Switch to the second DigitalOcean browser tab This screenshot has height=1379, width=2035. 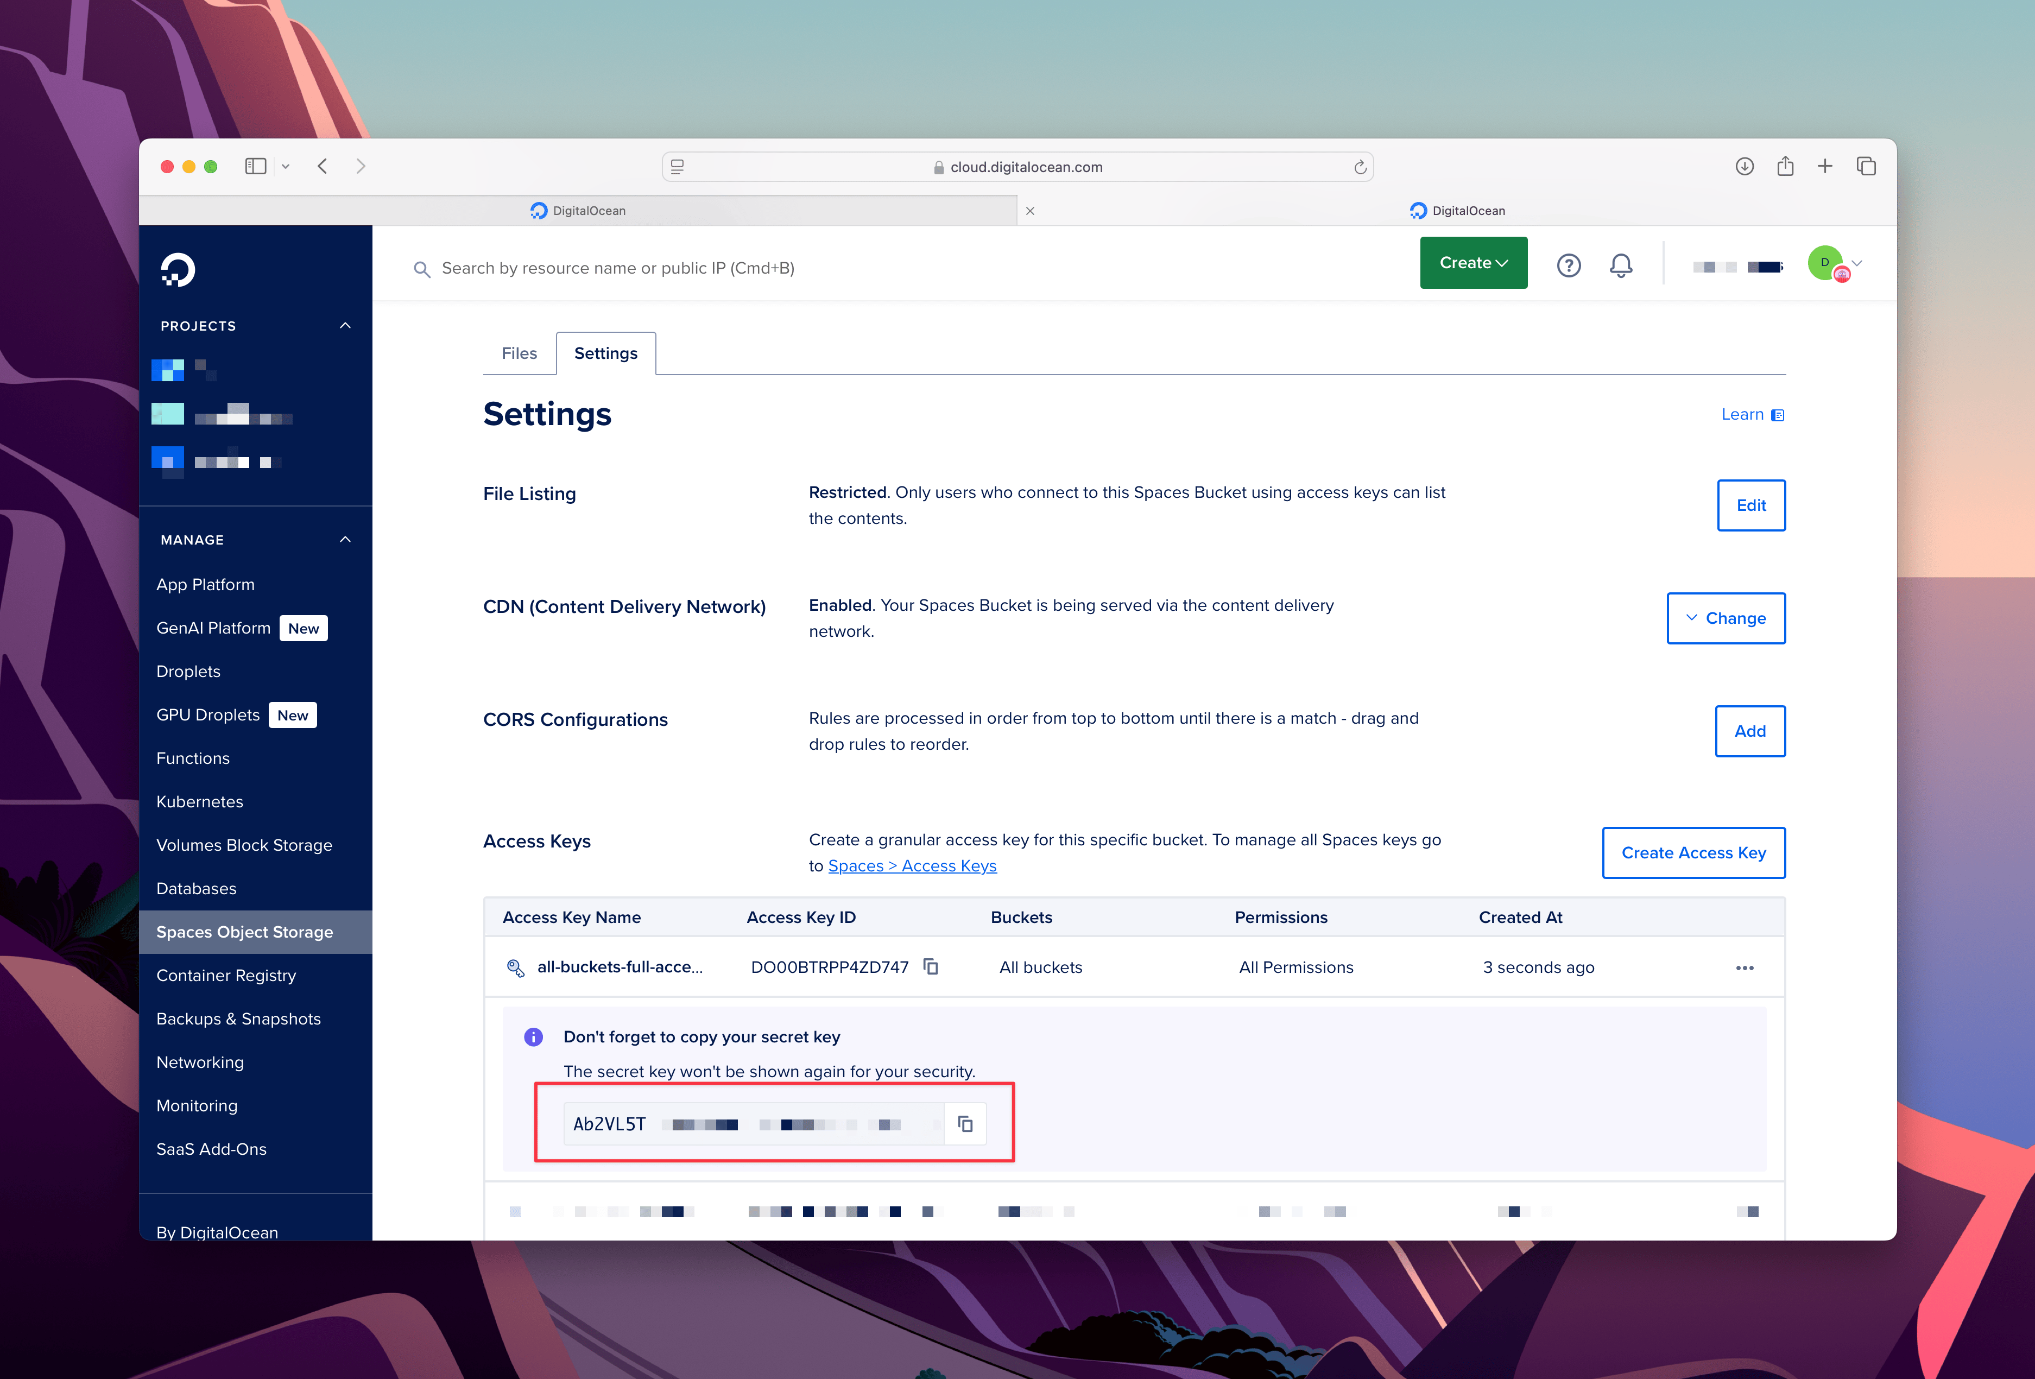coord(1457,211)
